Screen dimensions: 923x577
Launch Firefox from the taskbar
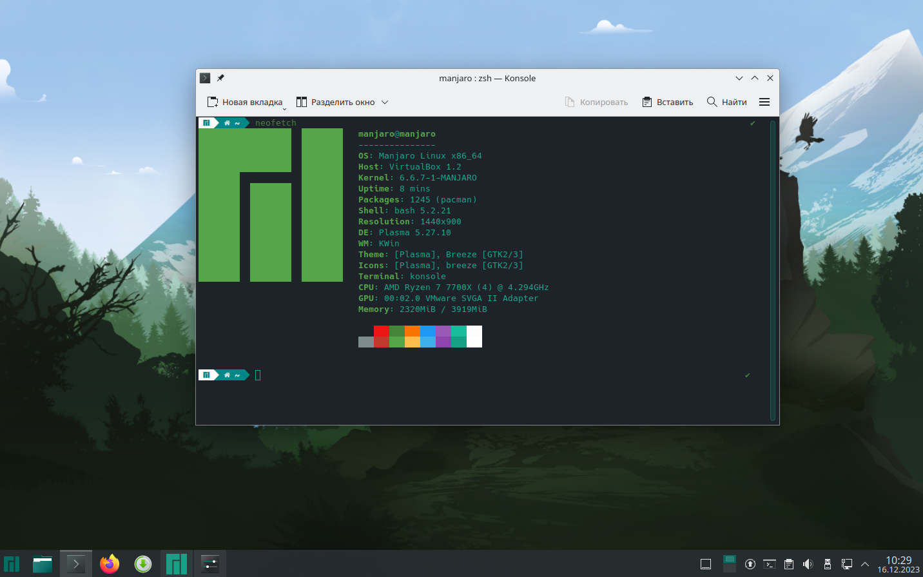(110, 564)
